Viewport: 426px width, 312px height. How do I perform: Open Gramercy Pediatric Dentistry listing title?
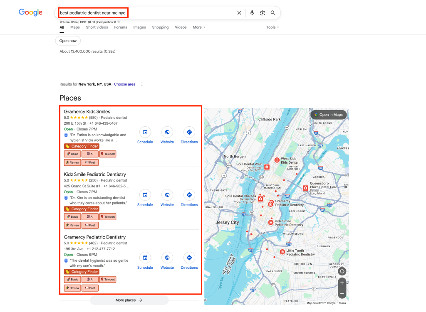(x=95, y=237)
